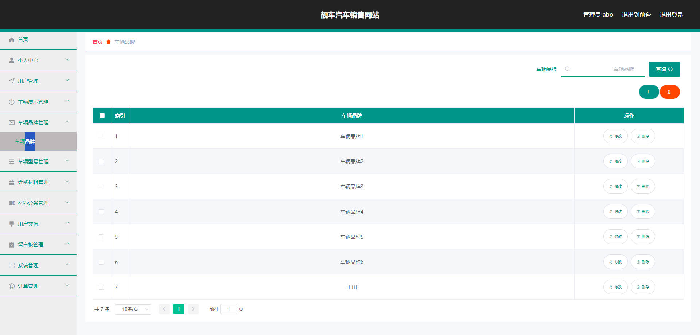Open 首页 in the sidebar menu
The height and width of the screenshot is (335, 700).
38,39
